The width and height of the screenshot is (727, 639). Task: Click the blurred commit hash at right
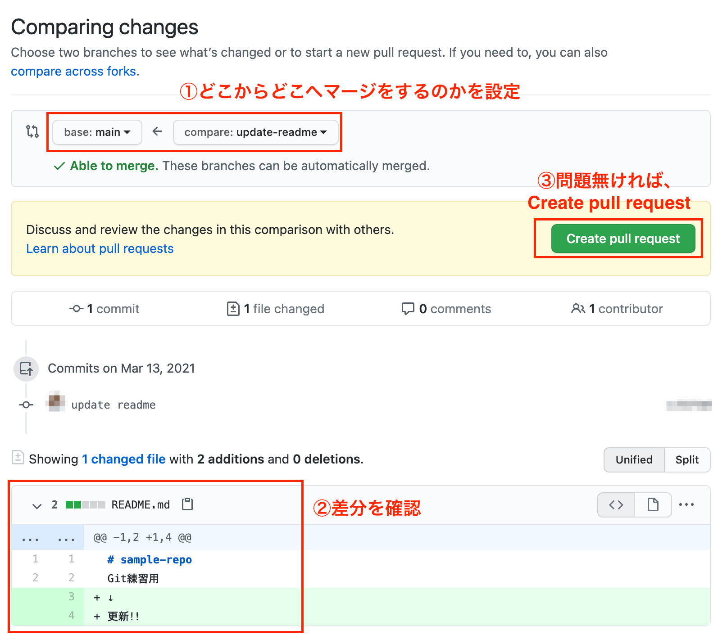(x=689, y=405)
